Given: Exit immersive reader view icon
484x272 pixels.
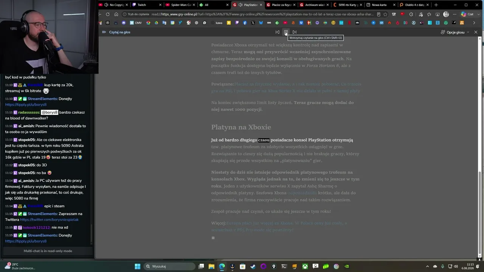Looking at the screenshot, I should click(x=379, y=14).
